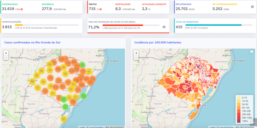Zoom in on the confirmed cases map

coord(6,53)
